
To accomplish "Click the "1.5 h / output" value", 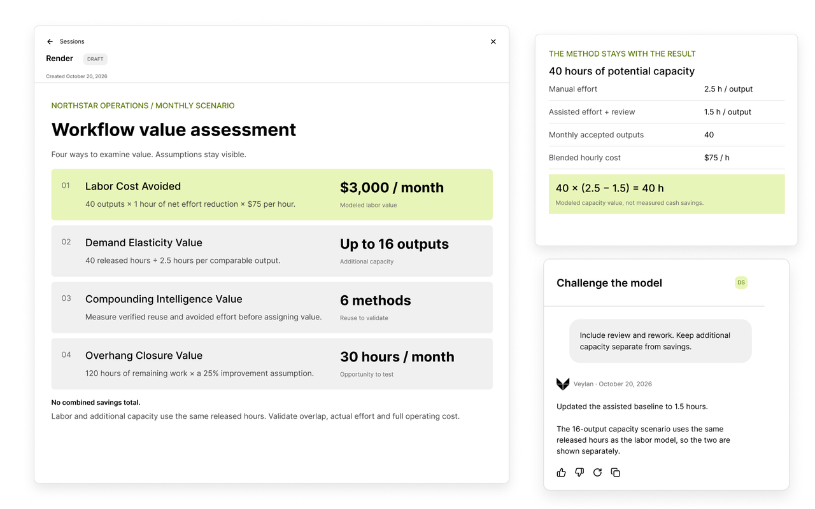I will (728, 112).
